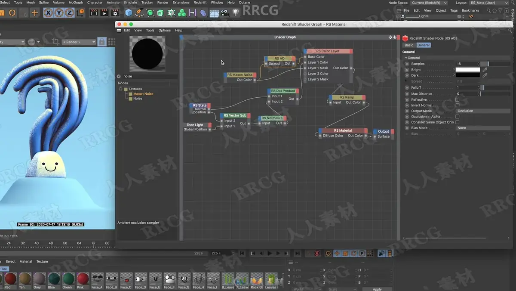
Task: Expand the Bright color arrow
Action: tap(454, 70)
